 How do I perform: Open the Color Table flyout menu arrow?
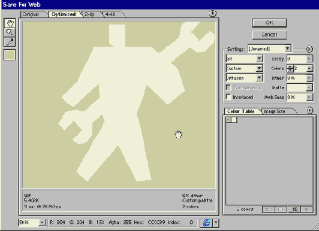309,110
